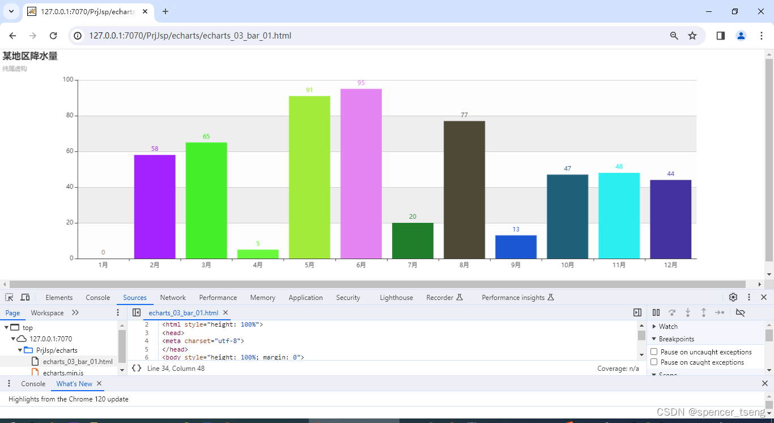
Task: Enable Pause on uncaught exceptions
Action: click(x=654, y=352)
